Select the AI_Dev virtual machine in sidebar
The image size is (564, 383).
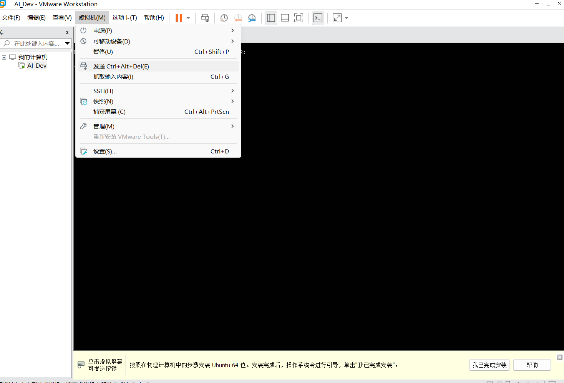[x=37, y=65]
